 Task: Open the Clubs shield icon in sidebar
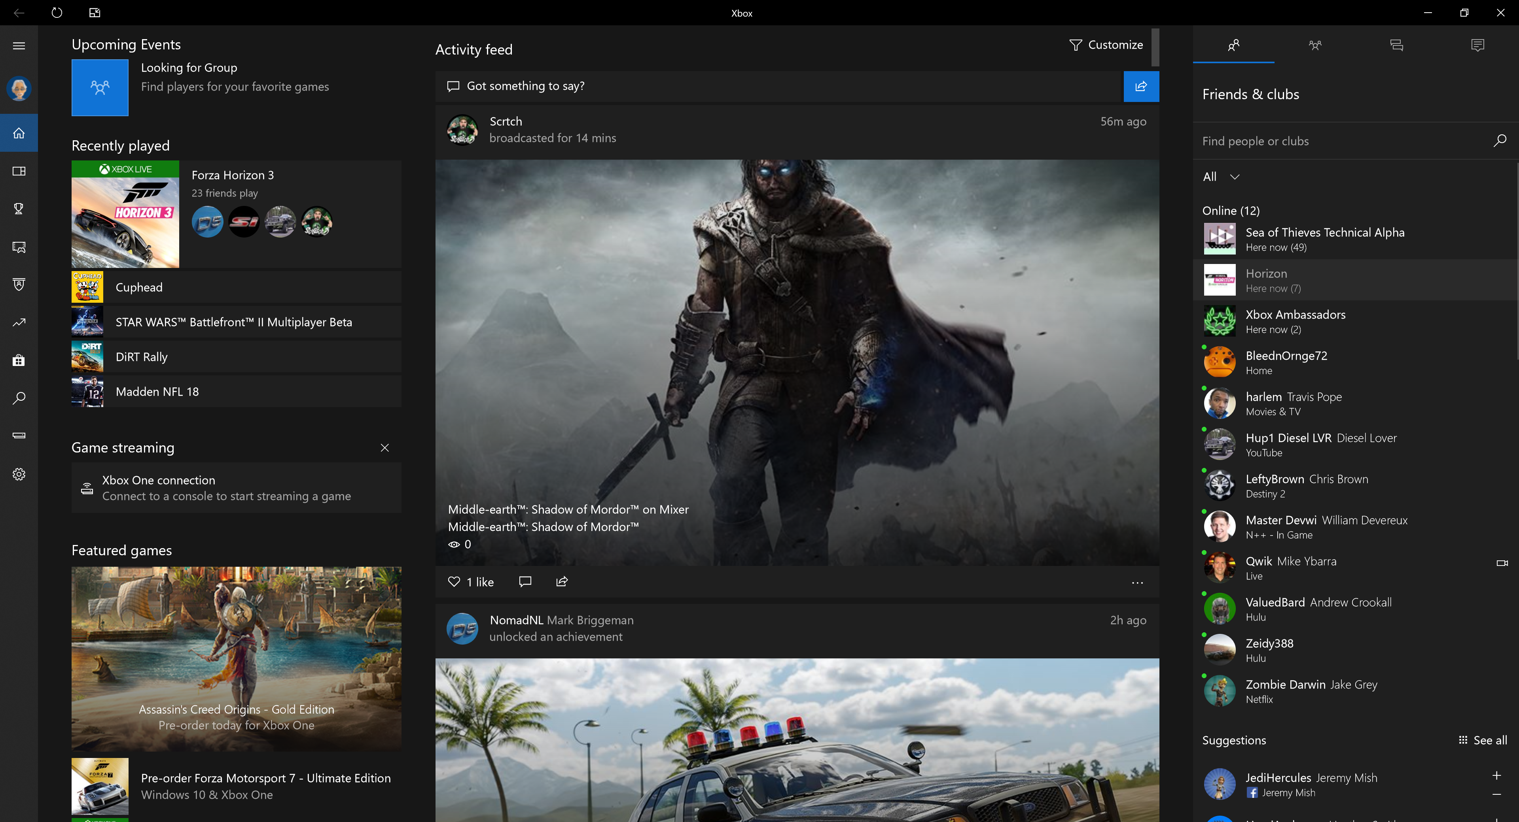tap(19, 285)
